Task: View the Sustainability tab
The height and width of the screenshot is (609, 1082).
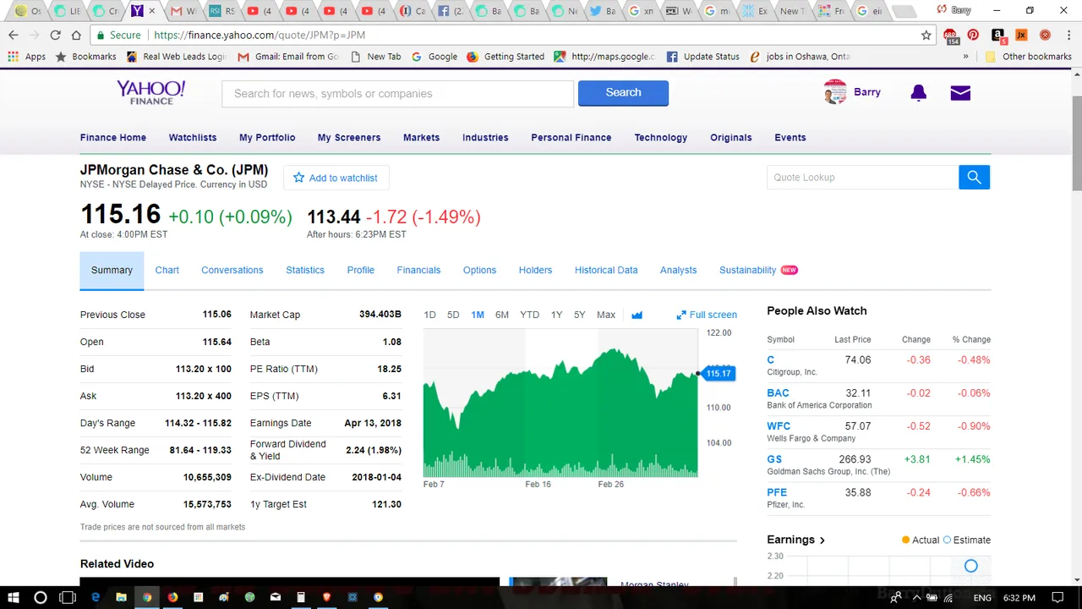Action: click(747, 270)
